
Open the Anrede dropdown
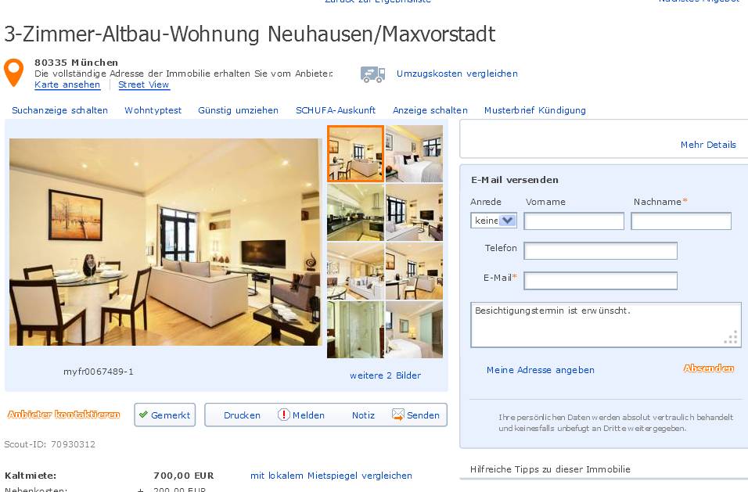(494, 221)
